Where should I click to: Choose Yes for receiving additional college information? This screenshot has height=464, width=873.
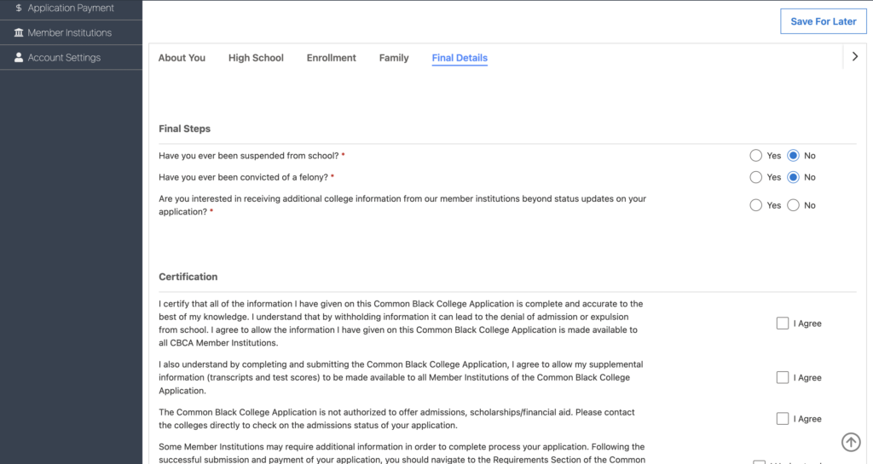coord(755,205)
